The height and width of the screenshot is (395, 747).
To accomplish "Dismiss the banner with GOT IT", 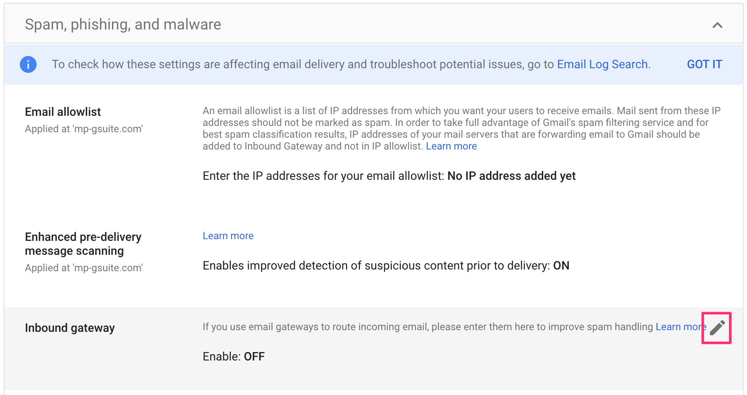I will [x=704, y=64].
